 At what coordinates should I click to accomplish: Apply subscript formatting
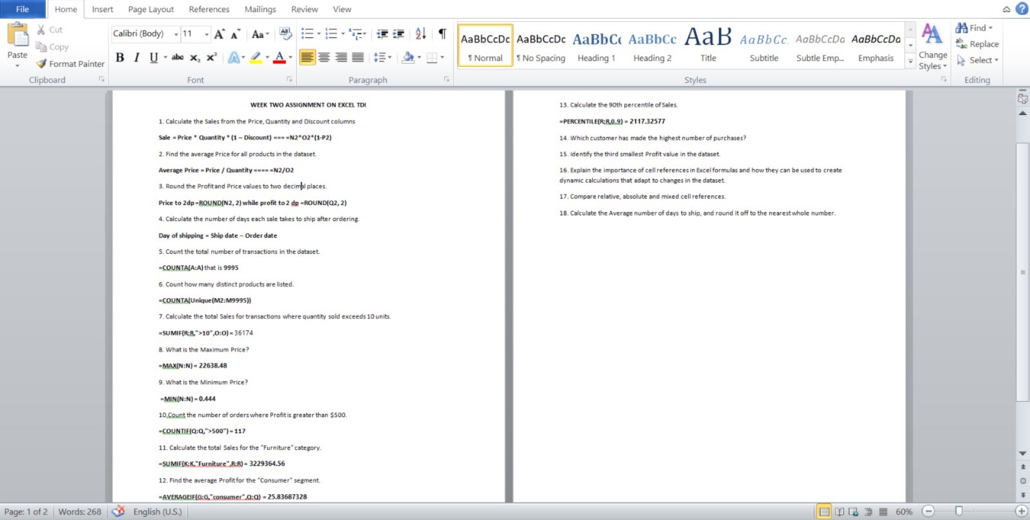coord(195,57)
